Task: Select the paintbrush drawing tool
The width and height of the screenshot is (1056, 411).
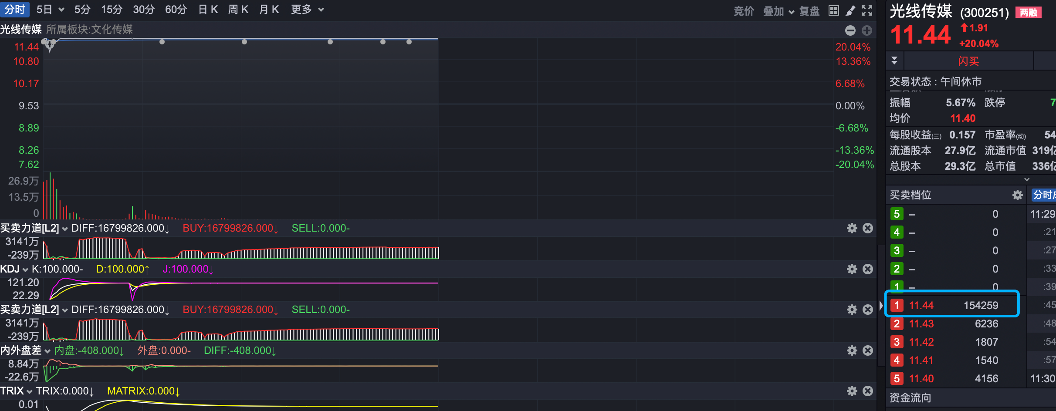Action: [850, 10]
